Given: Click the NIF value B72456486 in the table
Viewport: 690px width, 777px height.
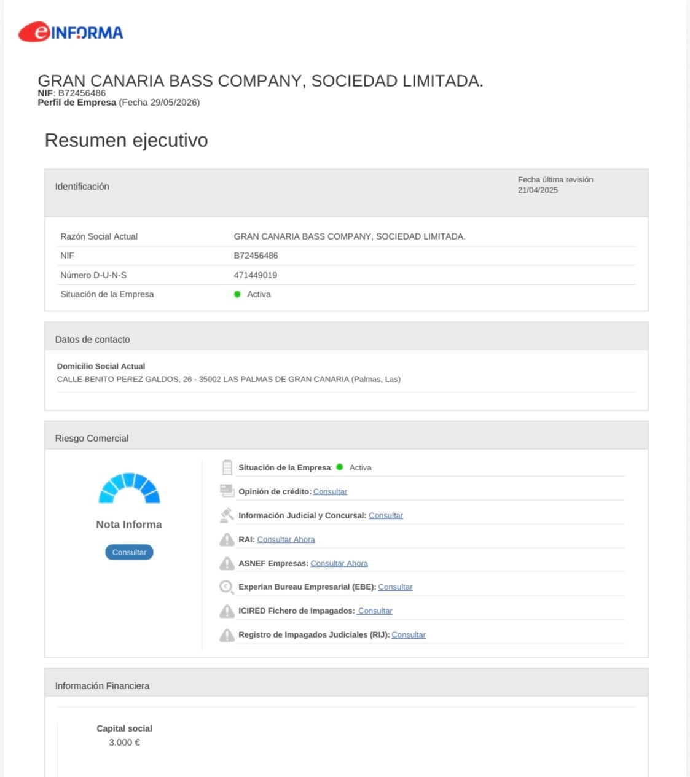Looking at the screenshot, I should tap(256, 256).
